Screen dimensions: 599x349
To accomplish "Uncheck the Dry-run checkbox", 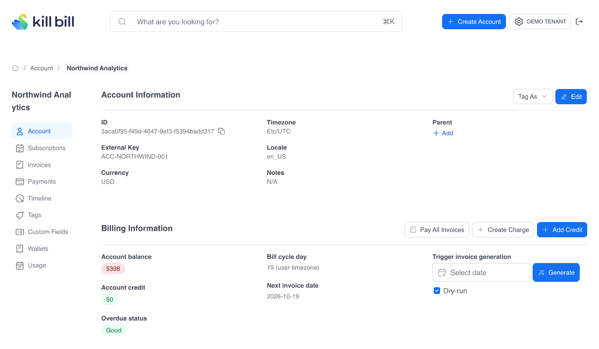I will (437, 291).
